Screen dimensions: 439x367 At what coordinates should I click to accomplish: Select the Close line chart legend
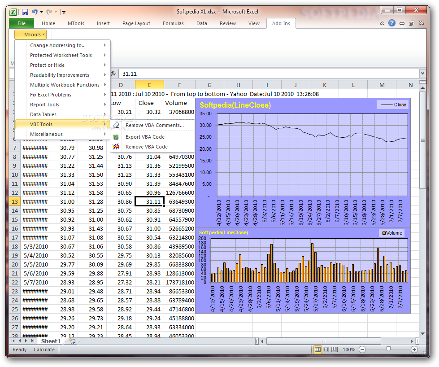(393, 105)
